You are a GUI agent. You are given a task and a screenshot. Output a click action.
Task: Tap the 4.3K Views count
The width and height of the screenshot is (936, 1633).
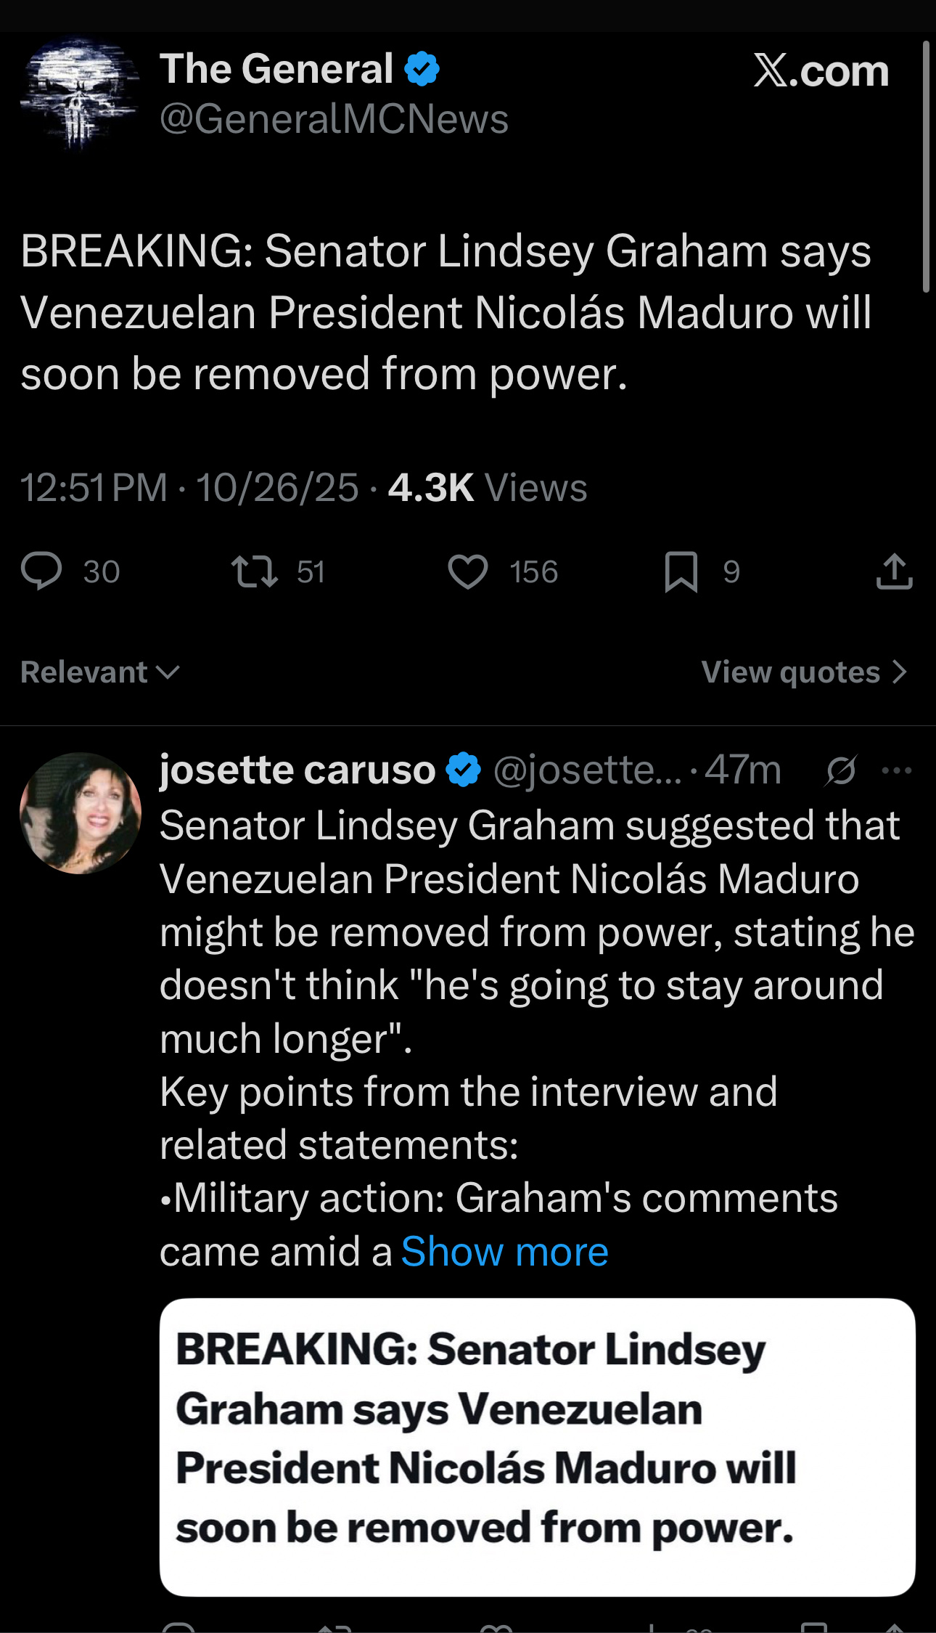pos(487,487)
